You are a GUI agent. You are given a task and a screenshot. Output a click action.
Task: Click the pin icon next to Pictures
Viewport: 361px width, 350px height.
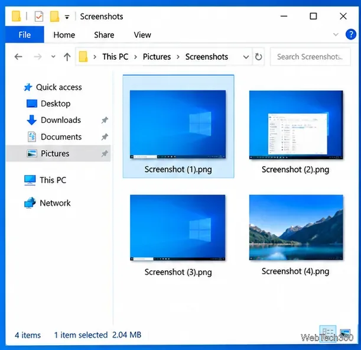click(x=105, y=154)
